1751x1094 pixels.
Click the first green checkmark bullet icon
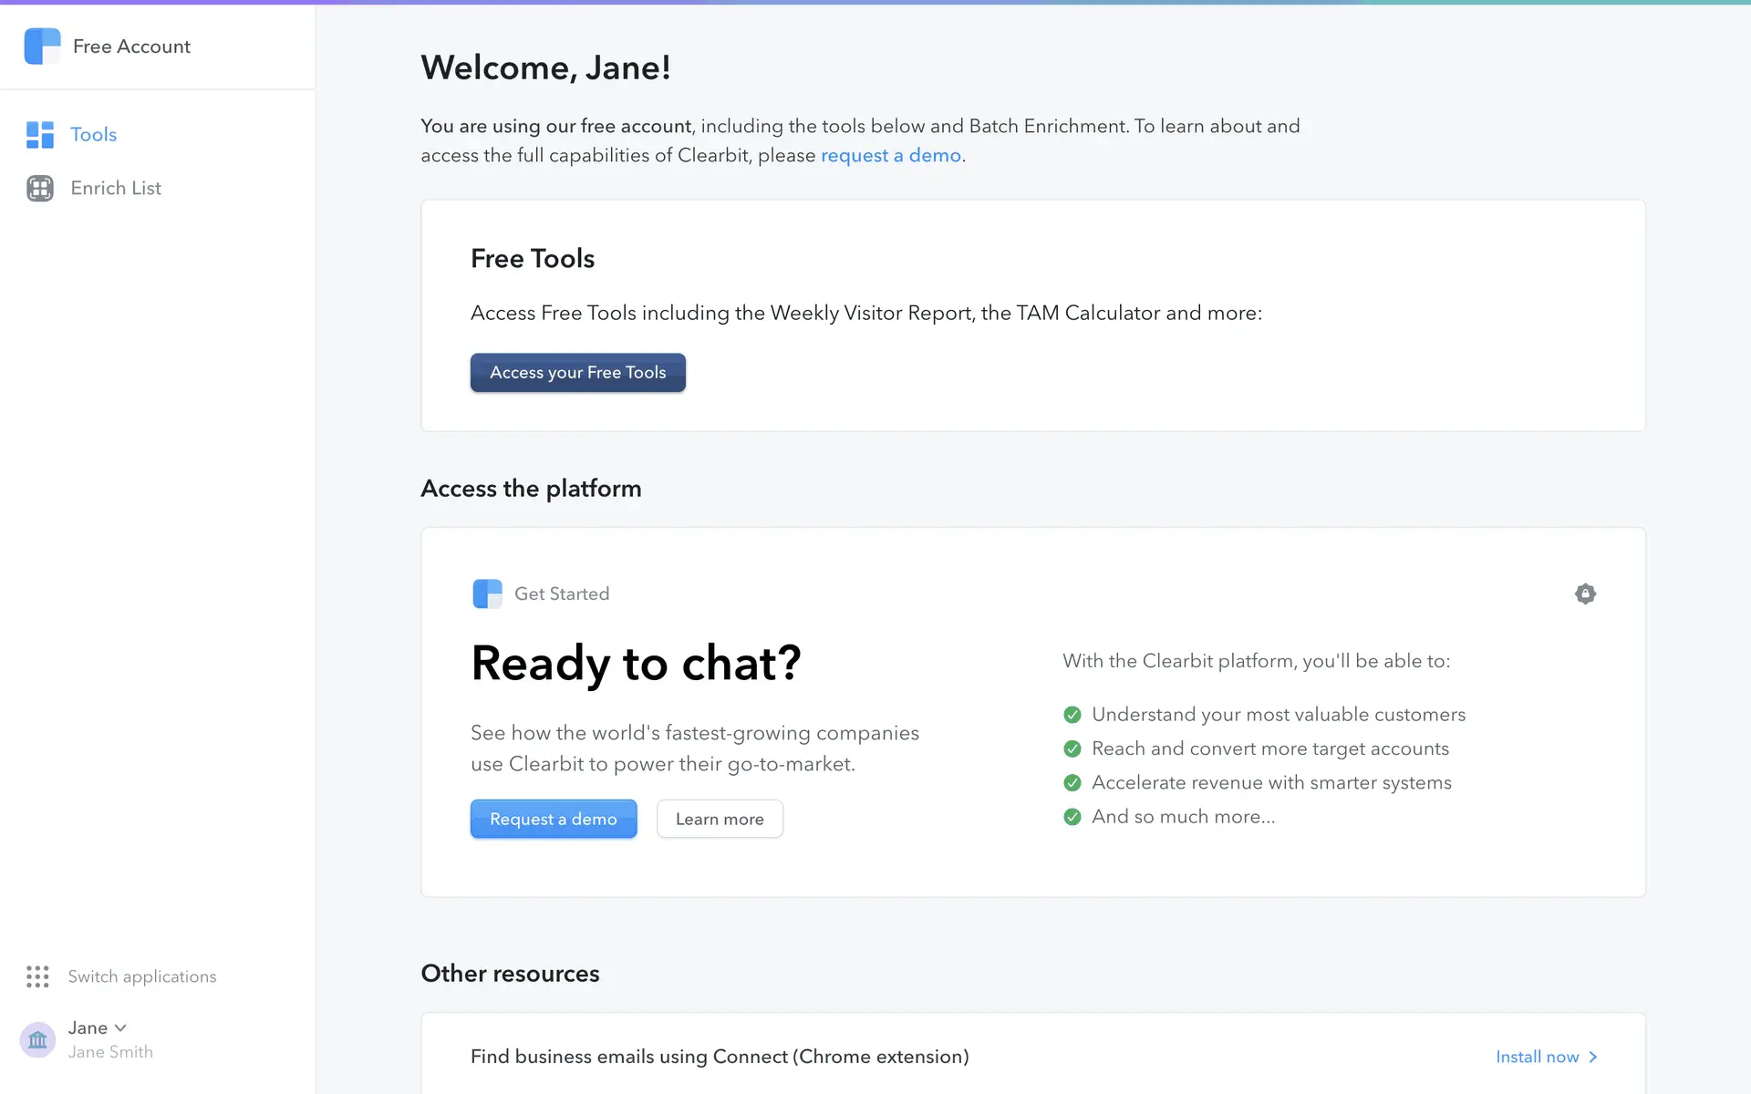click(x=1072, y=715)
